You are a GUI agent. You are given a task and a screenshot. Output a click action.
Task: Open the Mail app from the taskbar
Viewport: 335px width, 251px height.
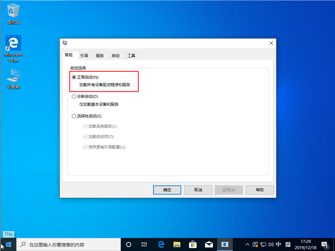[209, 244]
